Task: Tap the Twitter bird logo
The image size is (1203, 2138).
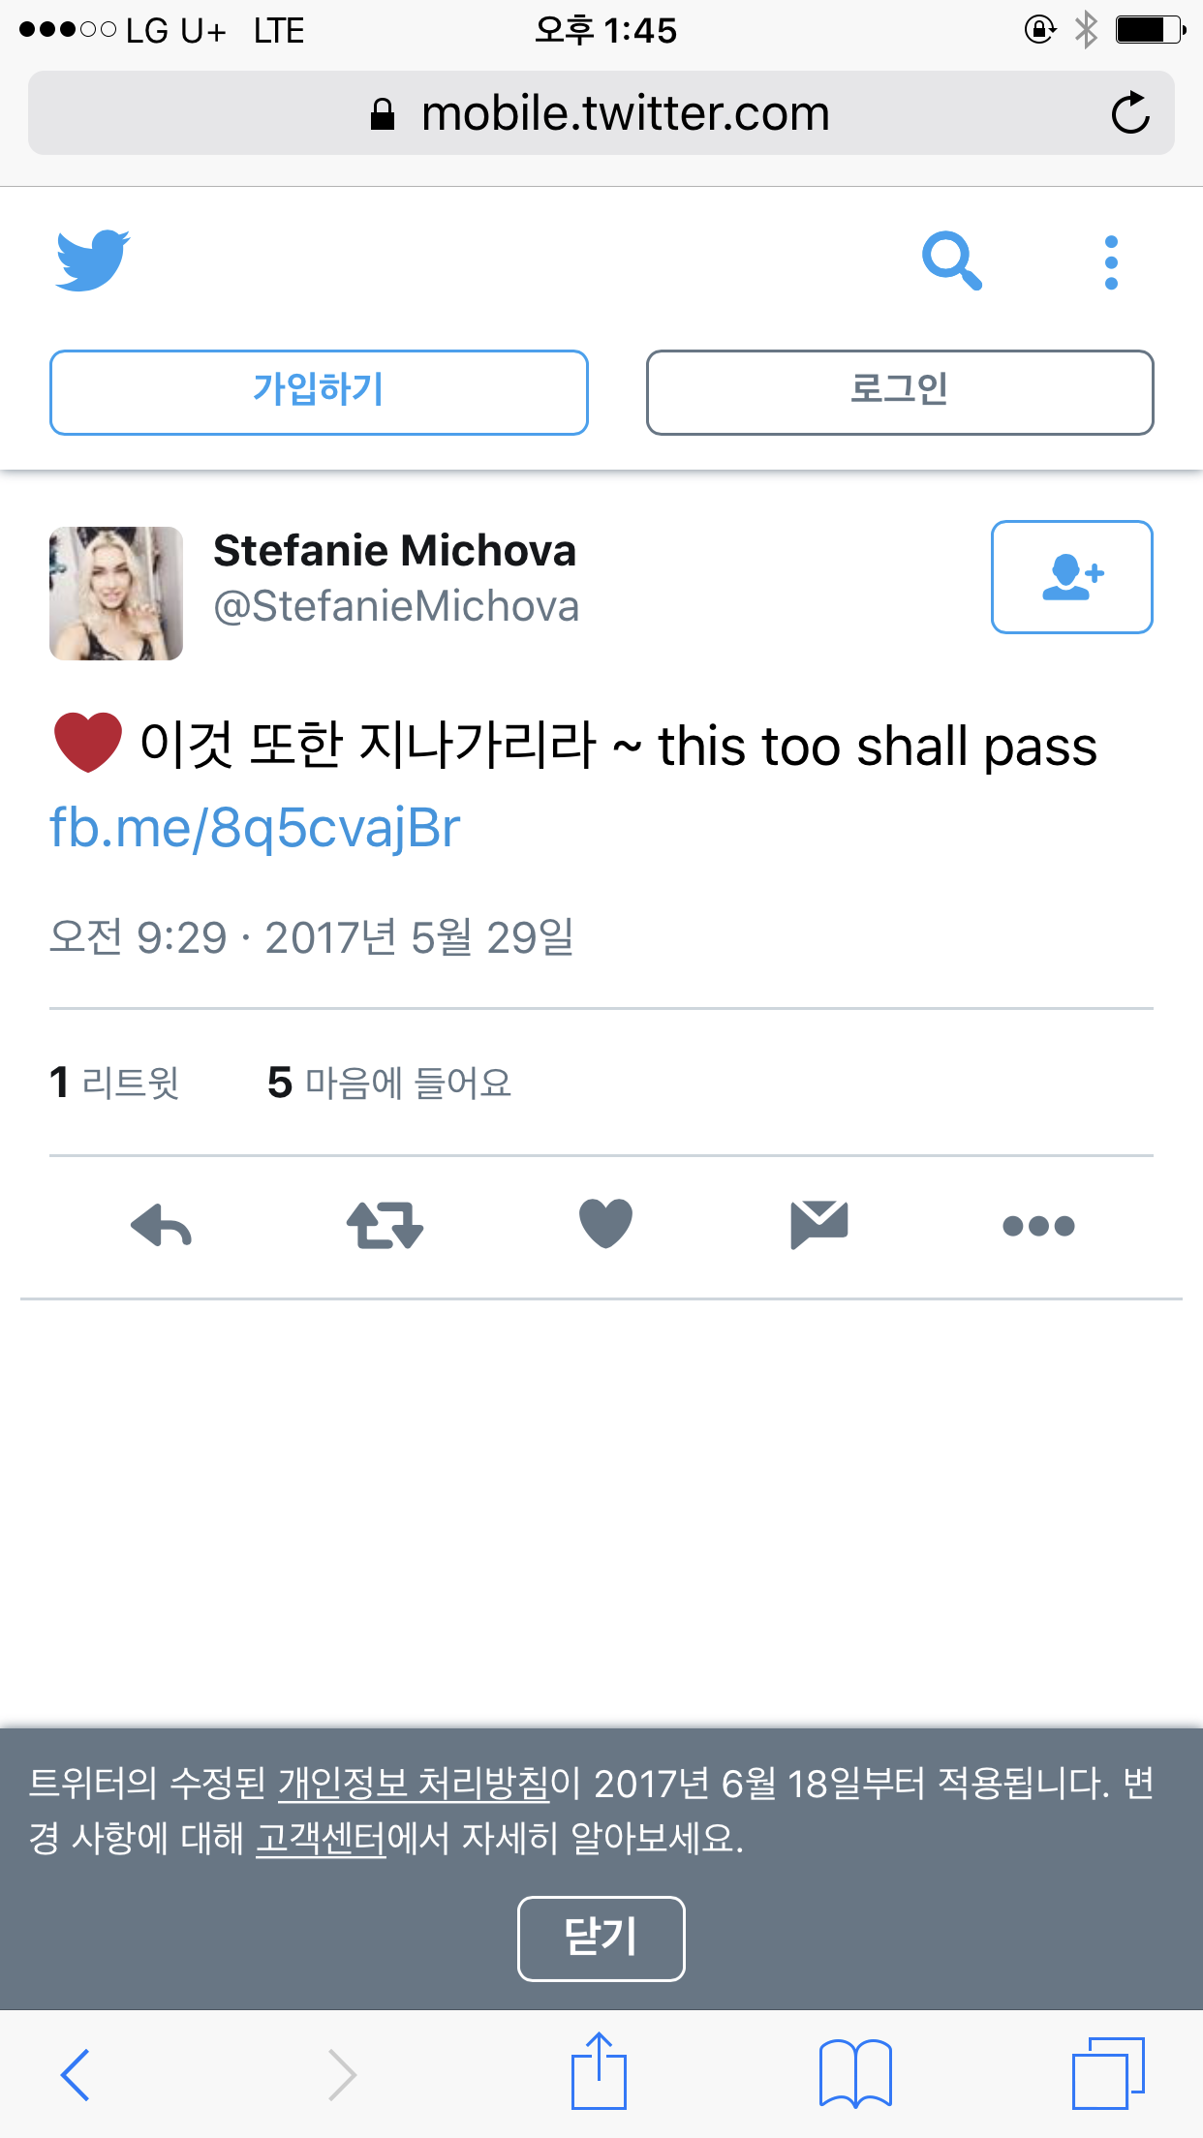Action: (93, 260)
